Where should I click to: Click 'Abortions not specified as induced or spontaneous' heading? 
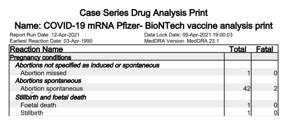point(87,65)
